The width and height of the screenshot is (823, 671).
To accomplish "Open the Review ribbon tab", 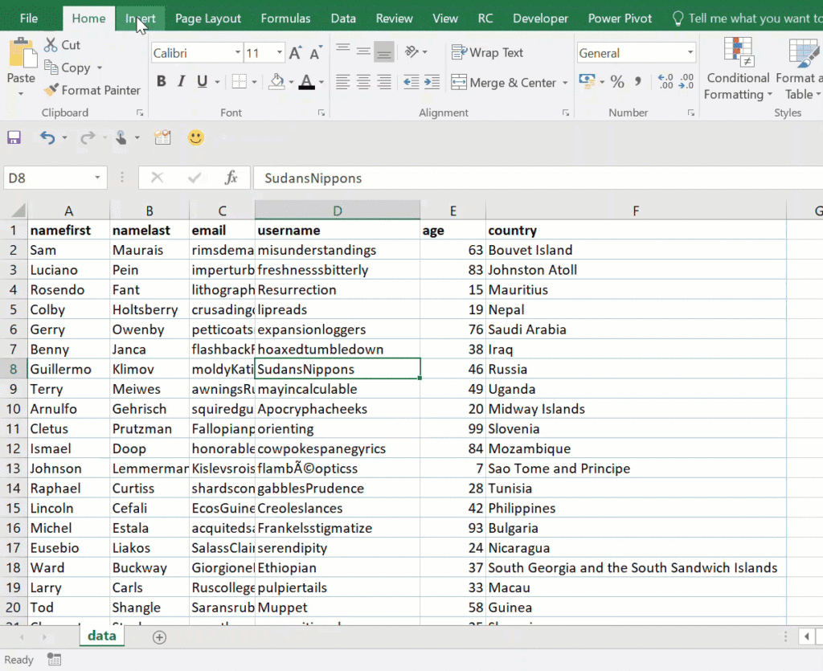I will (x=394, y=18).
